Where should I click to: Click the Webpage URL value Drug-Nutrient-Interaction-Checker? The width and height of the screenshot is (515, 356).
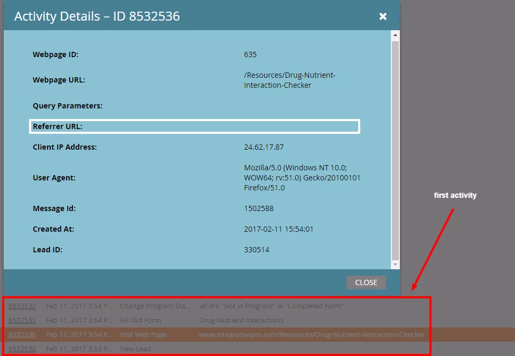(289, 80)
